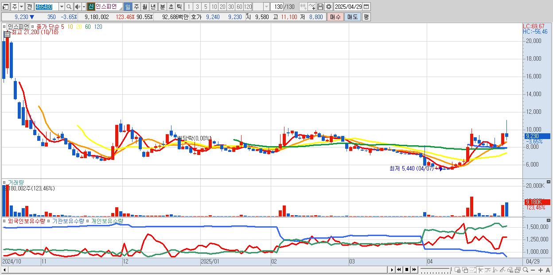Select the 년 (yearly) period toggle

click(153, 7)
